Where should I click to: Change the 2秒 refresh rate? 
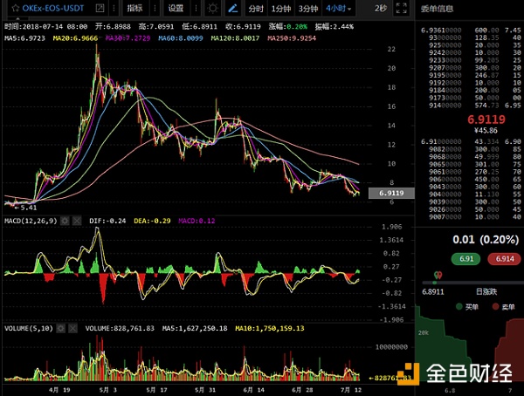pos(381,9)
